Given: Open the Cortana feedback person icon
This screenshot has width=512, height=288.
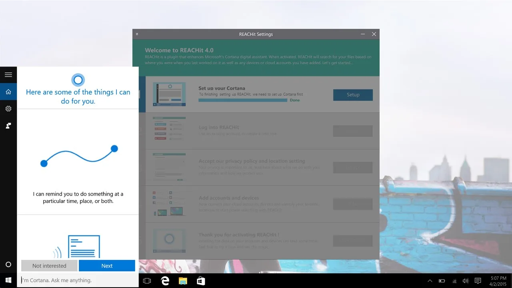Looking at the screenshot, I should point(8,126).
